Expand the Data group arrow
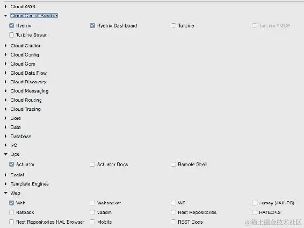Image resolution: width=304 pixels, height=228 pixels. (5, 127)
